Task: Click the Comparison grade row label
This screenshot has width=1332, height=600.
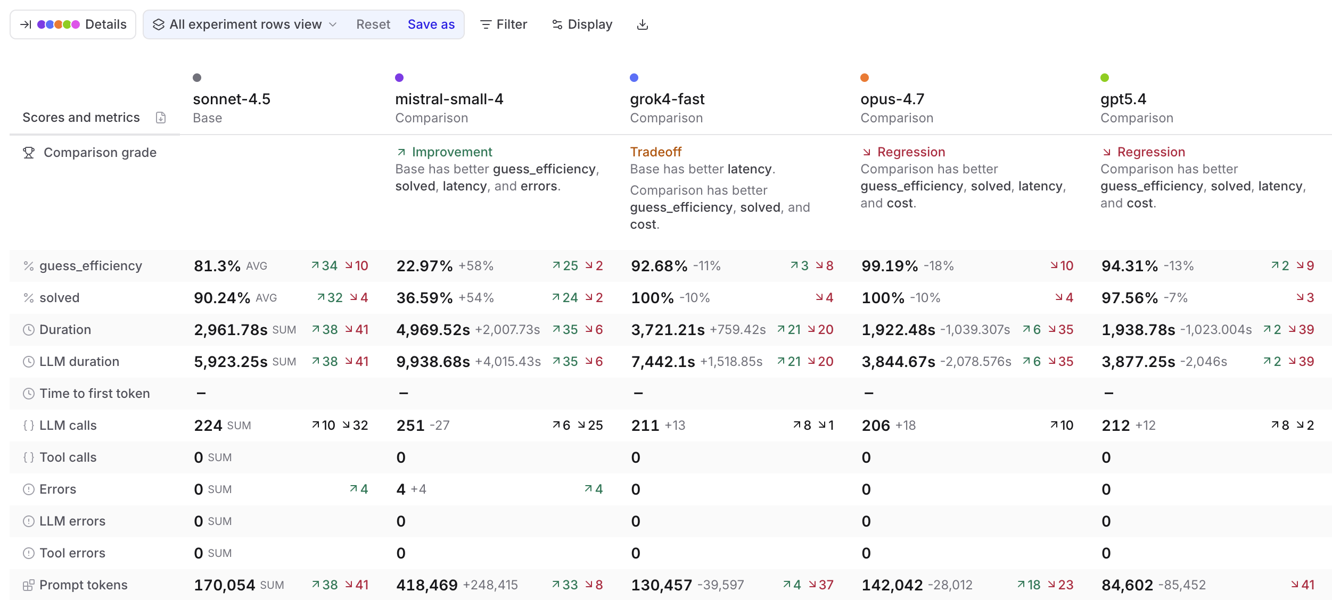Action: 100,153
